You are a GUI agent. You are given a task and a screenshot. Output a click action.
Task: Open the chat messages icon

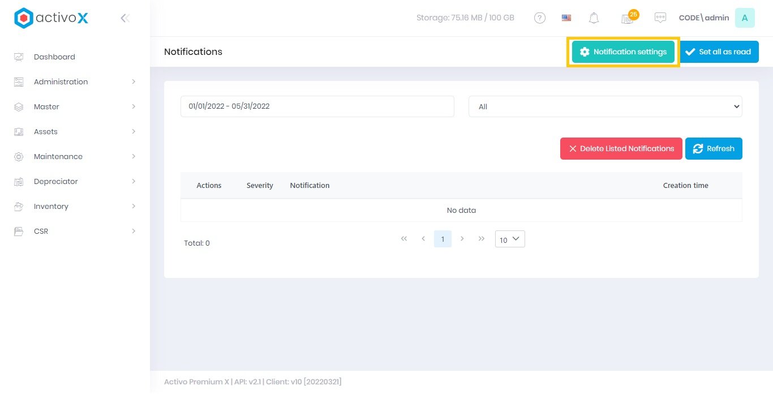(660, 18)
